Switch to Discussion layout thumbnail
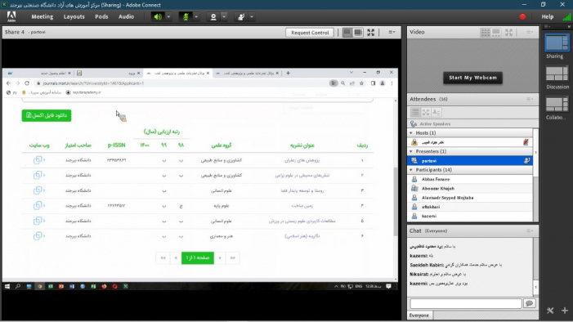The width and height of the screenshot is (573, 322). [557, 74]
